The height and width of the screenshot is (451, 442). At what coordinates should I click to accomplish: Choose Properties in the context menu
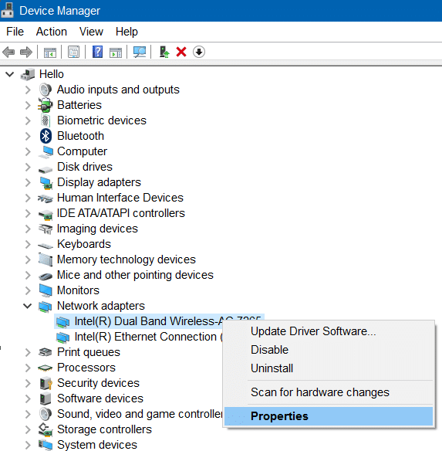[x=329, y=416]
